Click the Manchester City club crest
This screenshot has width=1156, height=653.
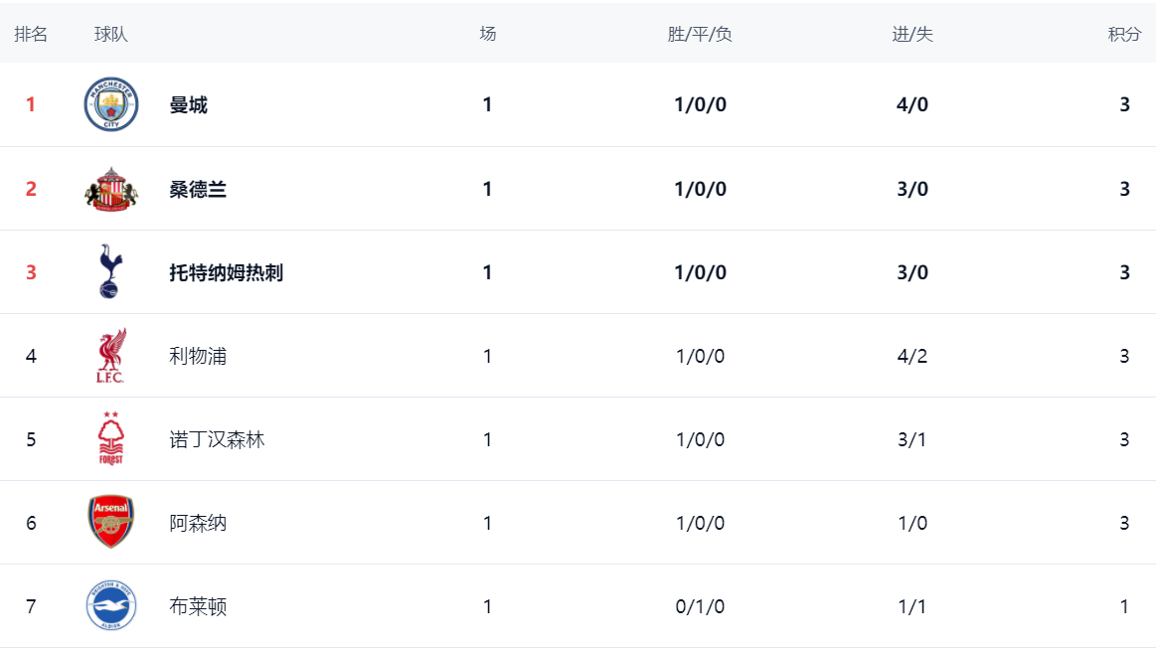(x=111, y=104)
